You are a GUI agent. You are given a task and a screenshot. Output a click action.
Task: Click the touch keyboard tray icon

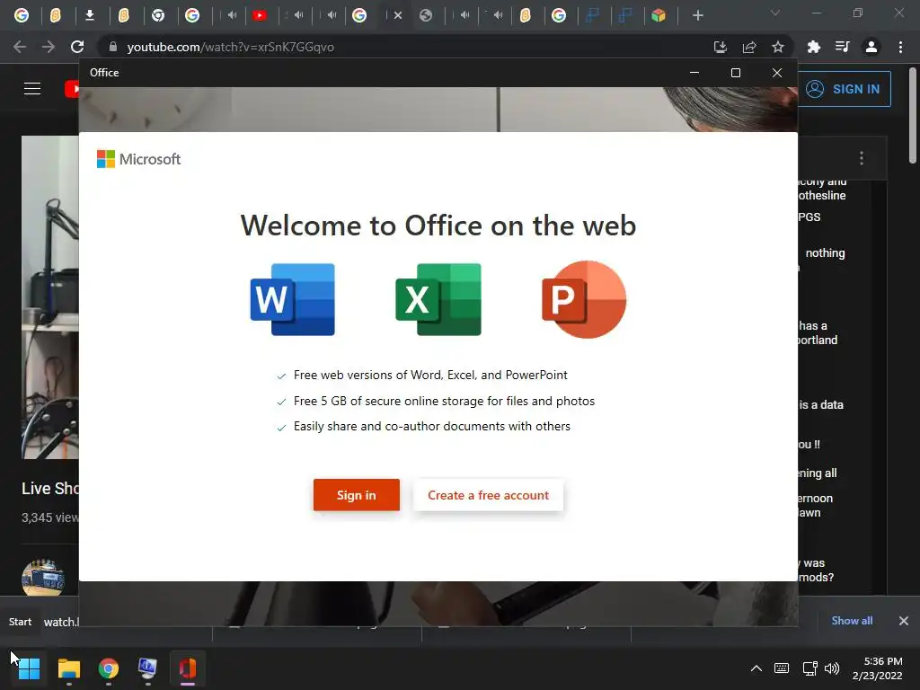tap(782, 668)
